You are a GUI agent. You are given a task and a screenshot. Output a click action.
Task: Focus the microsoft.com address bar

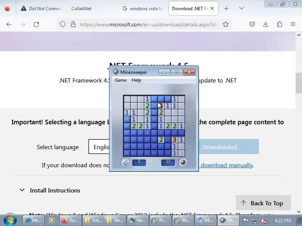pyautogui.click(x=149, y=24)
